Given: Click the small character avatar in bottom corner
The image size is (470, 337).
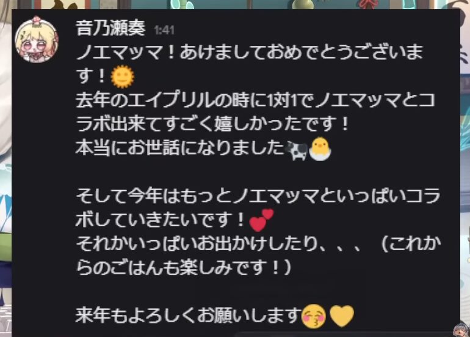Looking at the screenshot, I should [461, 330].
